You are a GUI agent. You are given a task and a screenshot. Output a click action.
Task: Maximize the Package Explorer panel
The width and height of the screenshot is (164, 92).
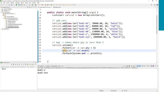(x=36, y=7)
